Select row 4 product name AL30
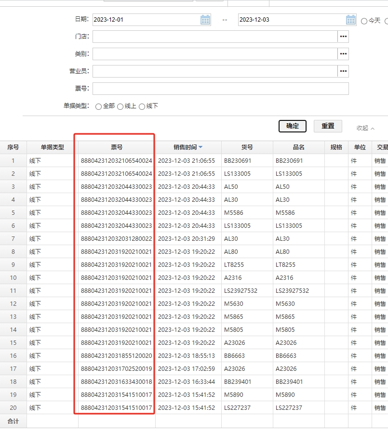This screenshot has width=388, height=432. click(282, 199)
